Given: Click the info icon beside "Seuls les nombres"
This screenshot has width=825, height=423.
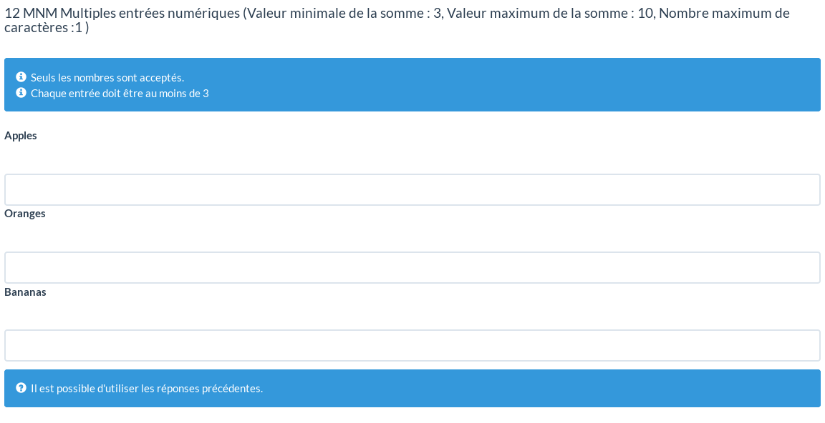Looking at the screenshot, I should (21, 77).
